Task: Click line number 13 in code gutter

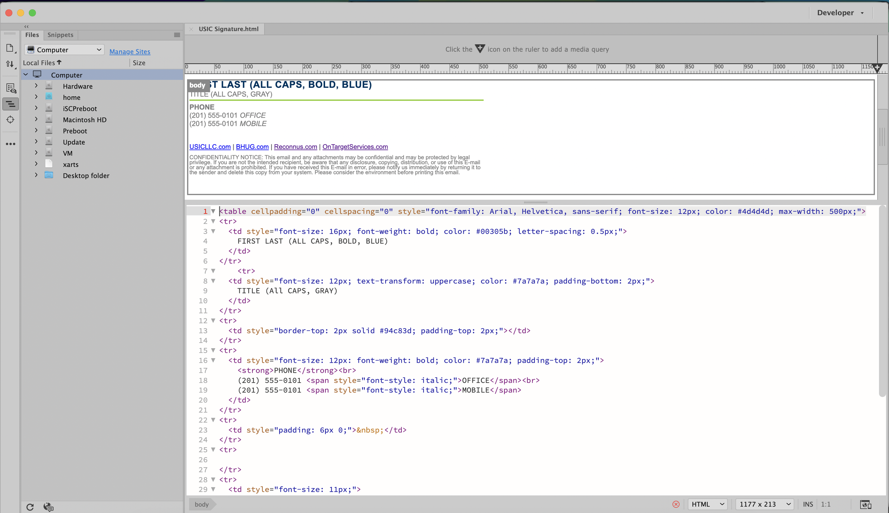Action: pos(203,331)
